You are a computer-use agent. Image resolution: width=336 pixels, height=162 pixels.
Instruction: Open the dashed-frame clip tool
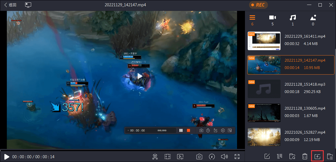[x=168, y=157]
